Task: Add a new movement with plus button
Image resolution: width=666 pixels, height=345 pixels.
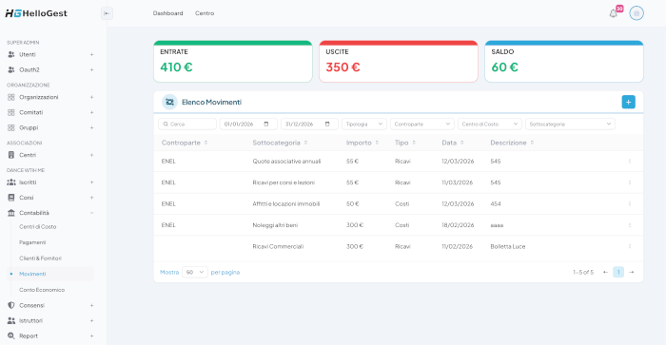Action: [x=628, y=102]
